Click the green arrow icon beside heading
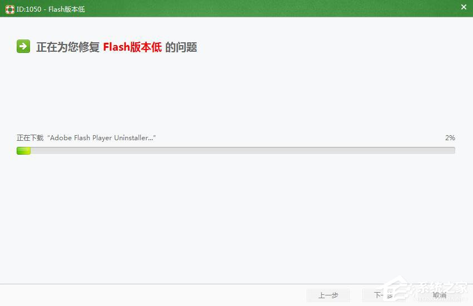Screen dimensions: 473x306 click(23, 46)
